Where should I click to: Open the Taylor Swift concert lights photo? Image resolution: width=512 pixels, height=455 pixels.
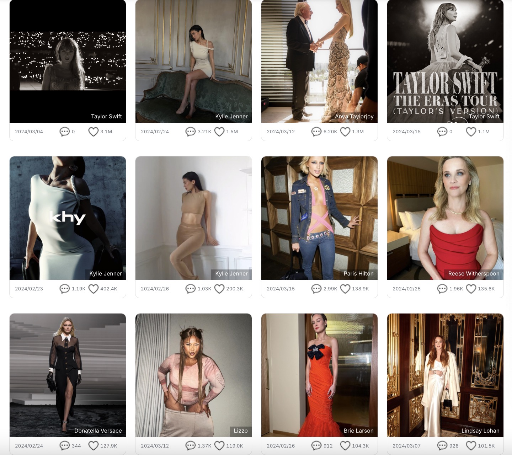(68, 61)
